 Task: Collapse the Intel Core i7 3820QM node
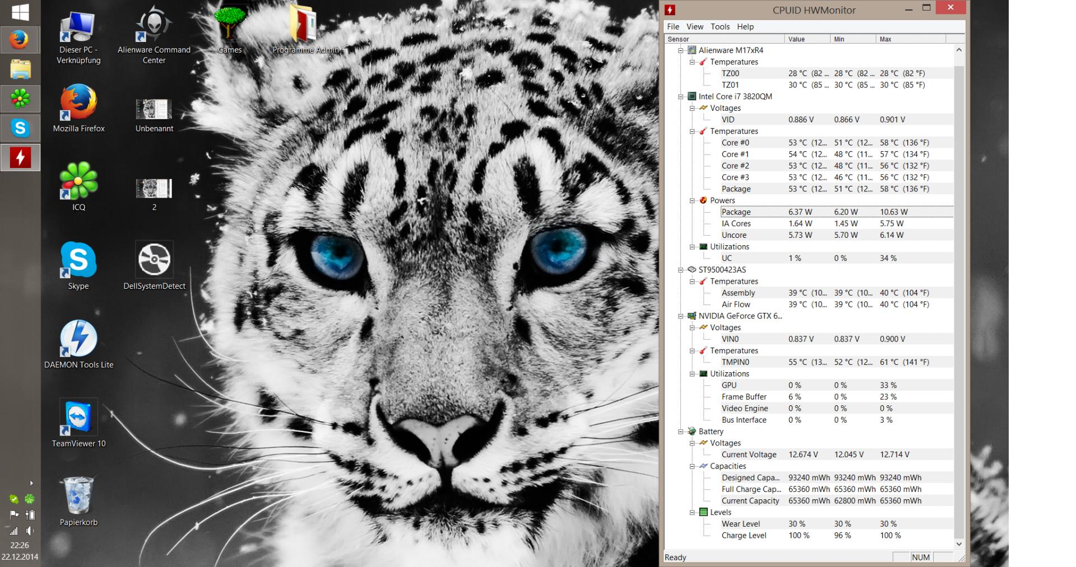point(681,97)
